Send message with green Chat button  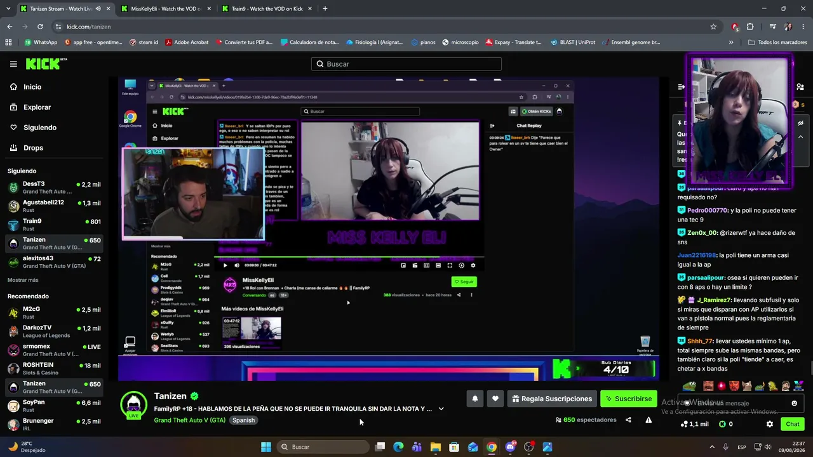click(793, 424)
